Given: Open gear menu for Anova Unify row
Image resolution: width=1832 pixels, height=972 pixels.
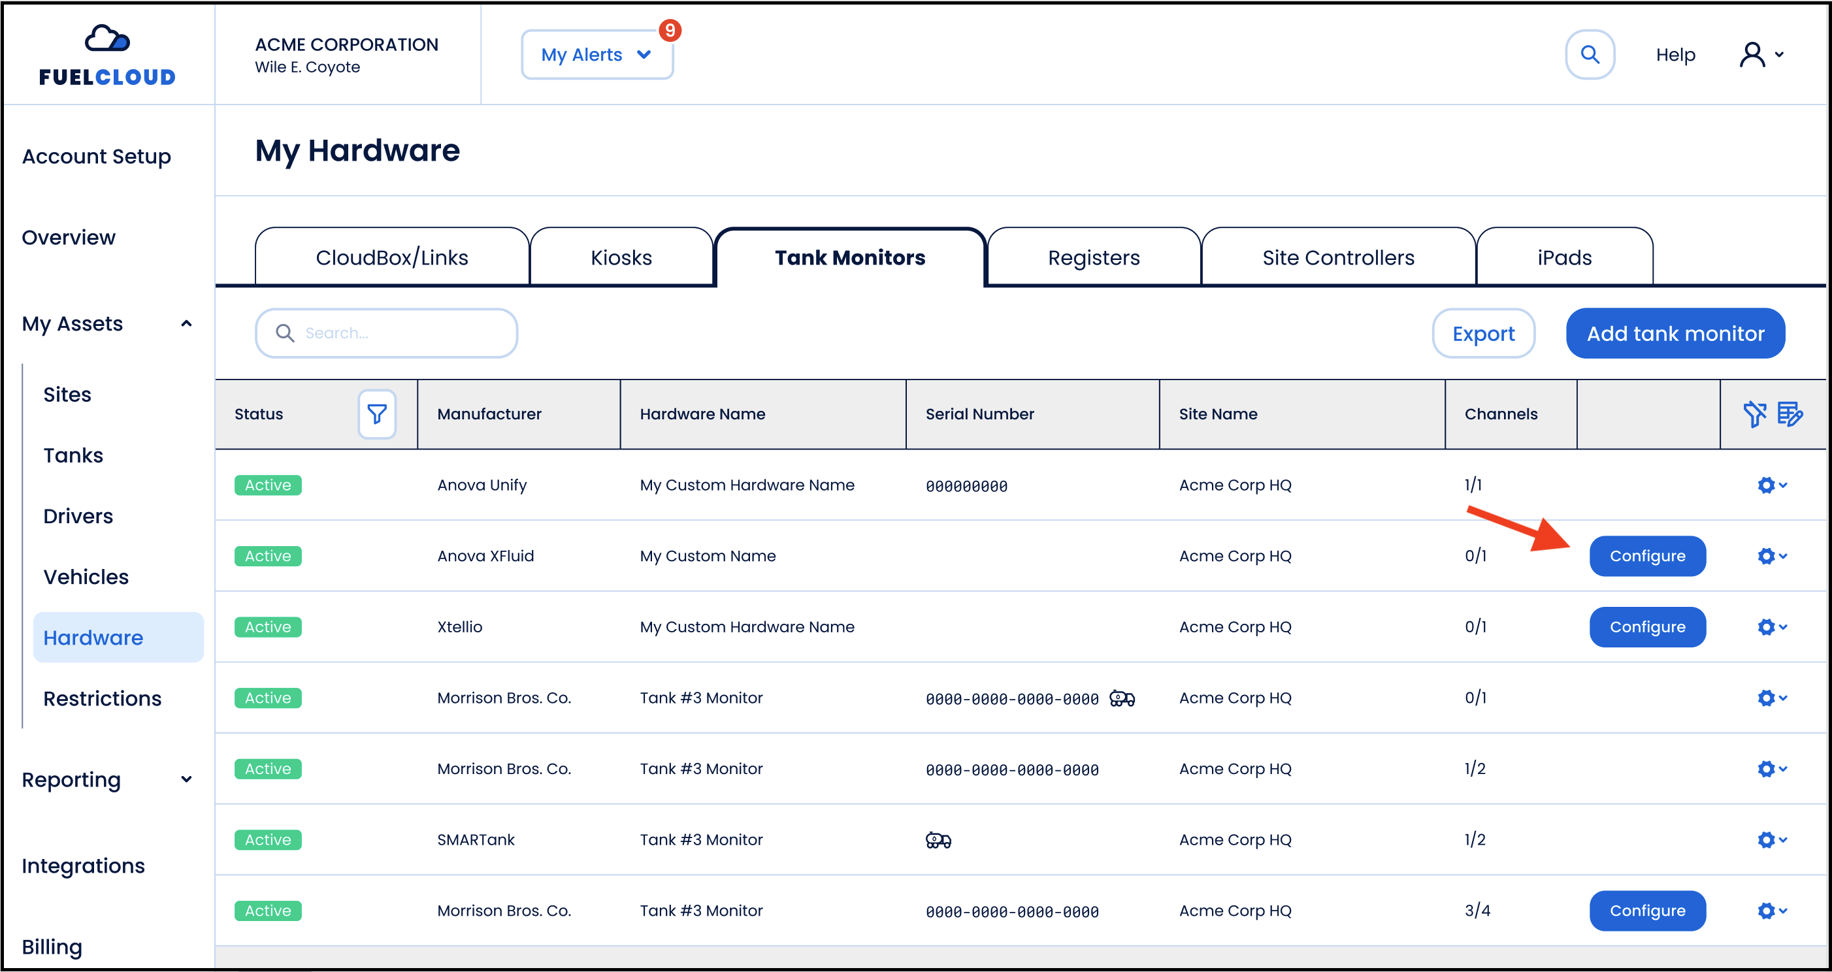Looking at the screenshot, I should (x=1771, y=485).
